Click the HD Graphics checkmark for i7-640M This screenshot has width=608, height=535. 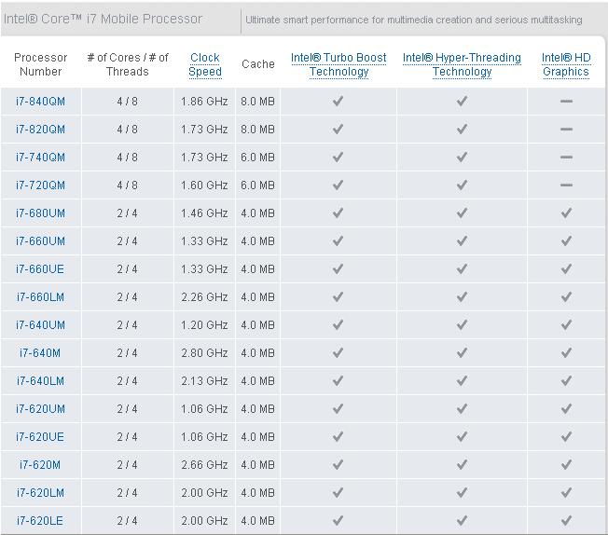(x=566, y=353)
